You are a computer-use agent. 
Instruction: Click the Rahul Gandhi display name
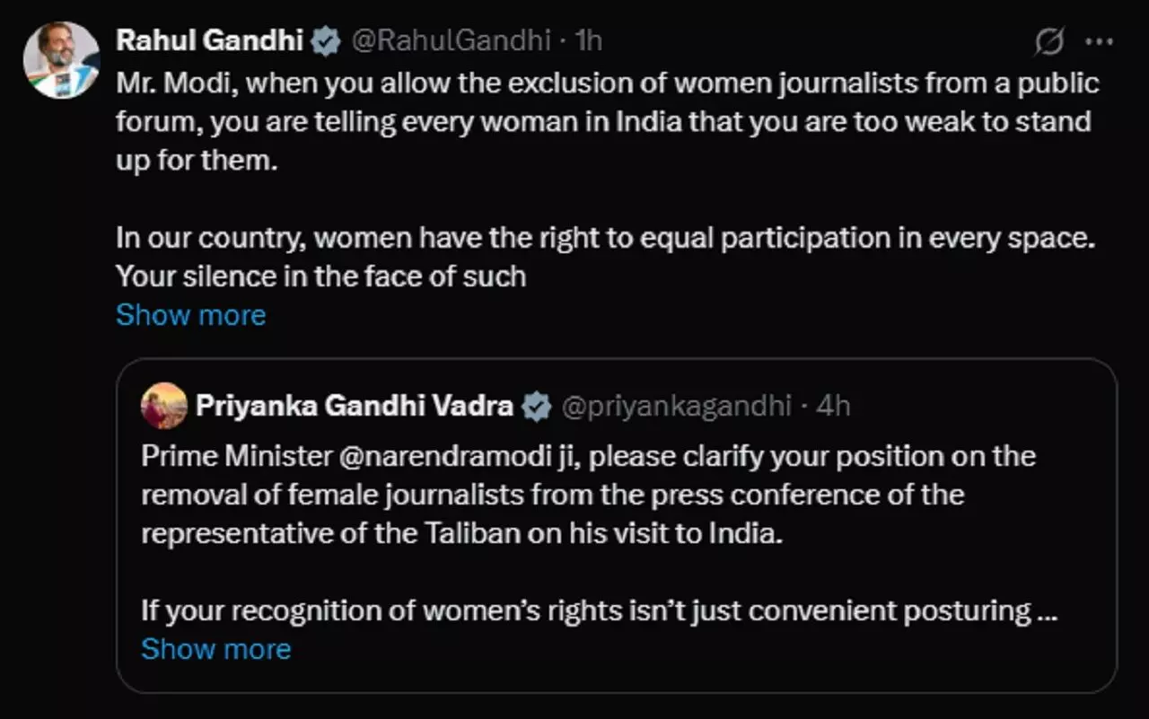210,40
